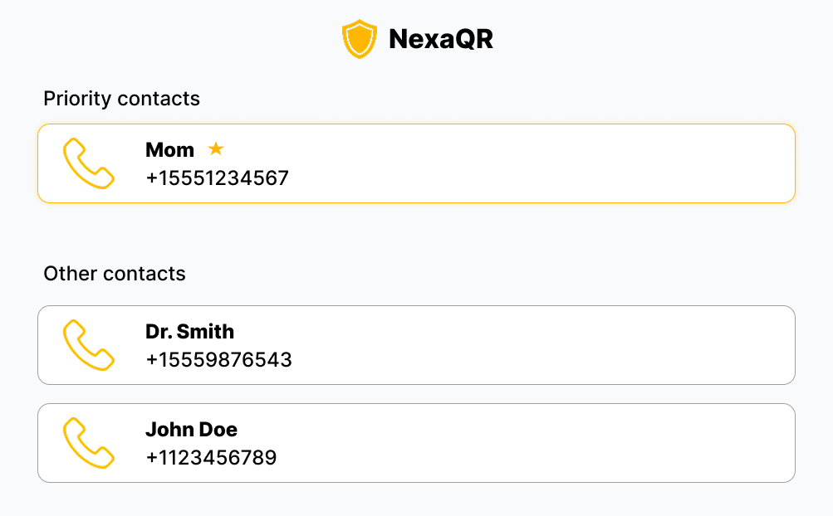The height and width of the screenshot is (516, 833).
Task: Click the Priority contacts heading
Action: [121, 99]
